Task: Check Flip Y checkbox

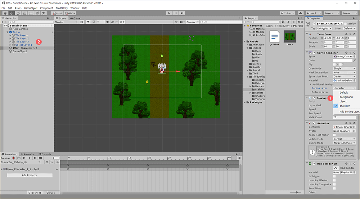Action: (340, 65)
